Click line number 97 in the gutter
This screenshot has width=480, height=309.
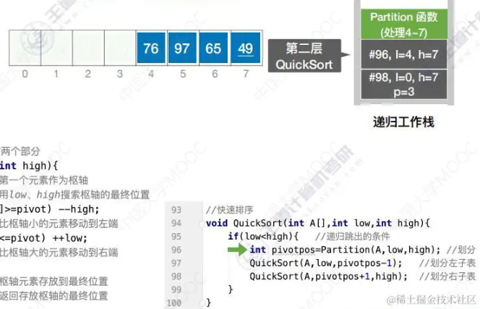click(176, 263)
